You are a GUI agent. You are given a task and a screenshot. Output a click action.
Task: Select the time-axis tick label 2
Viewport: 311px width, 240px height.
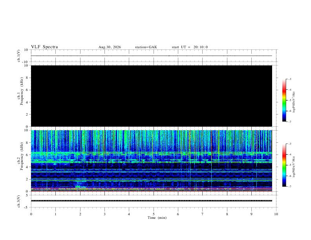tap(80, 214)
